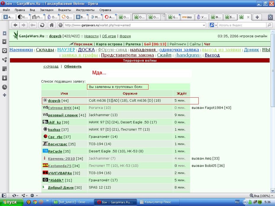Click the syndicate icon beside ReCycle
This screenshot has height=206, width=275.
coord(45,151)
